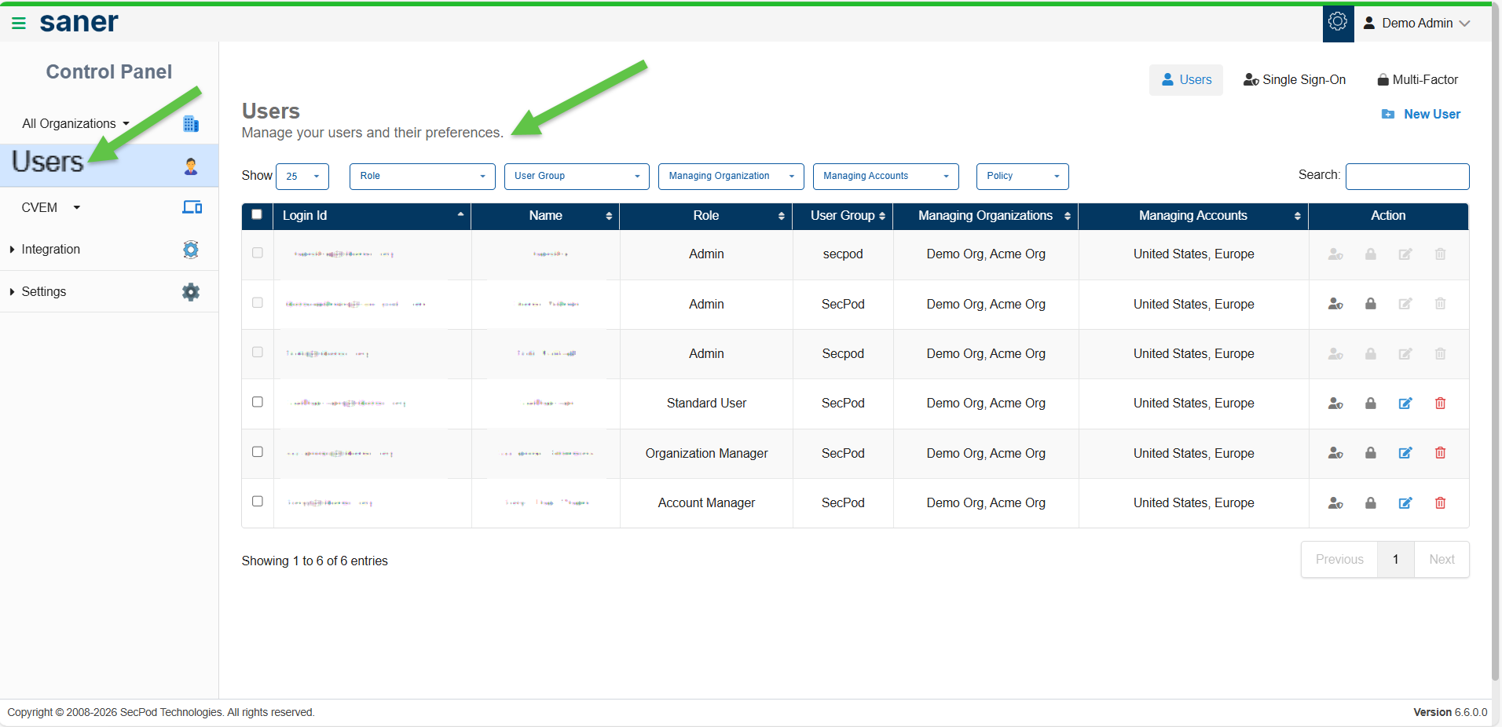Open the settings gear icon in top bar
Viewport: 1502px width, 727px height.
tap(1337, 23)
